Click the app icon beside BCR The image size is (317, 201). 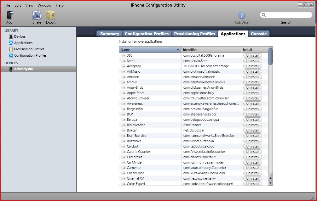124,114
